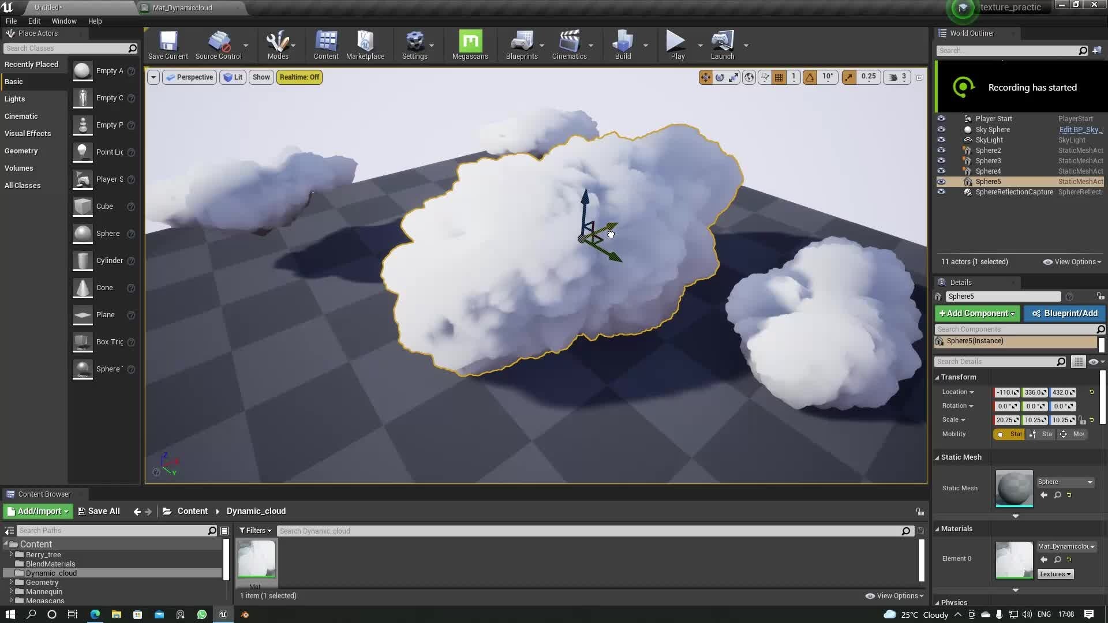
Task: Open the View Options dropdown in World Outliner
Action: click(1072, 261)
